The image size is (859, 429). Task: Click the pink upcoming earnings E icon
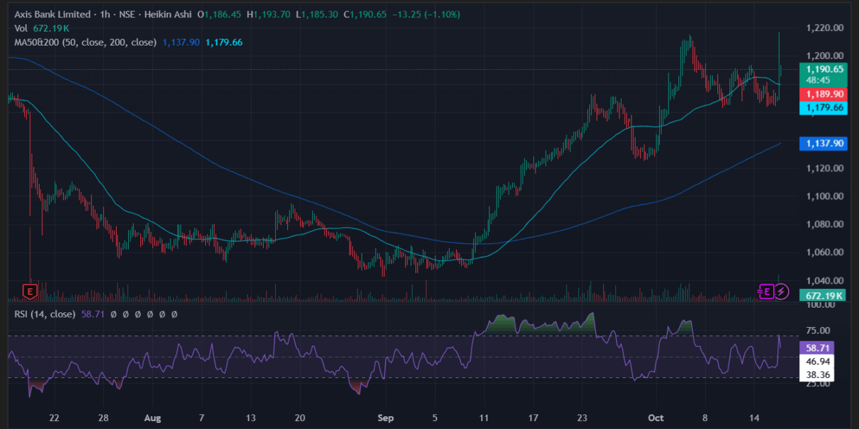[x=767, y=291]
